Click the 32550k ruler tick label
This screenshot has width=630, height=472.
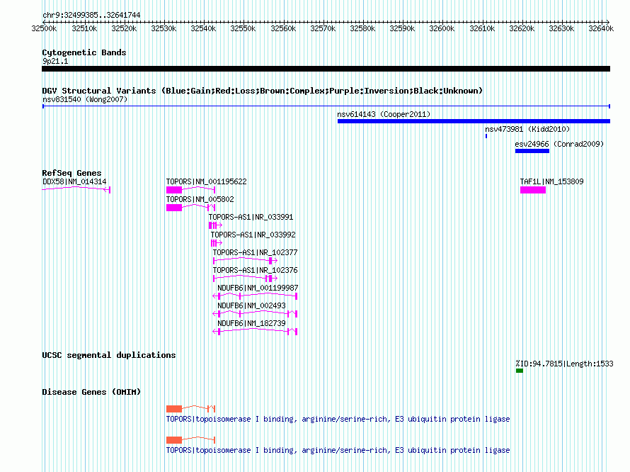click(x=243, y=28)
